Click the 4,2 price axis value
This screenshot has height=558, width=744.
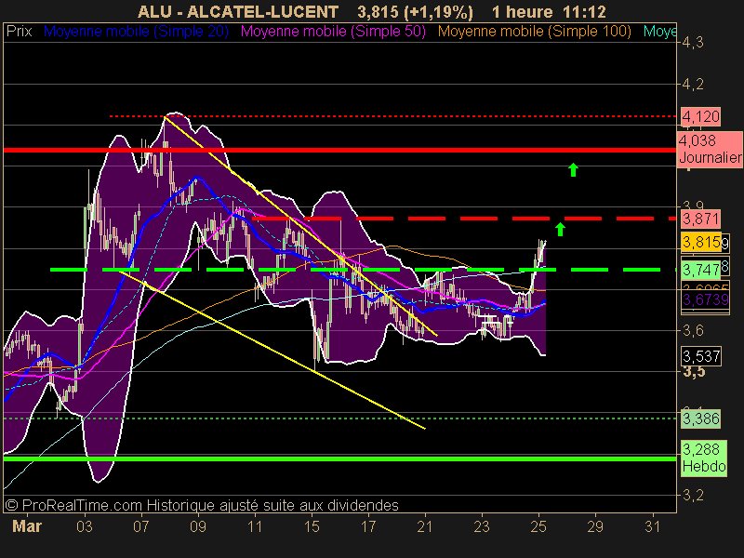(x=693, y=84)
